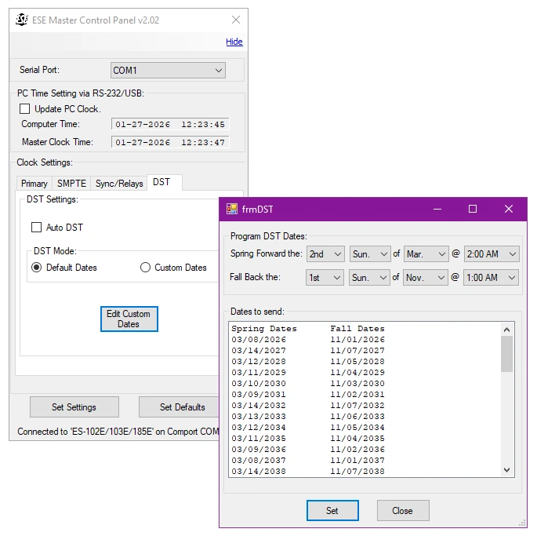Viewport: 537px width, 536px height.
Task: Click the frmDST window form icon
Action: (232, 209)
